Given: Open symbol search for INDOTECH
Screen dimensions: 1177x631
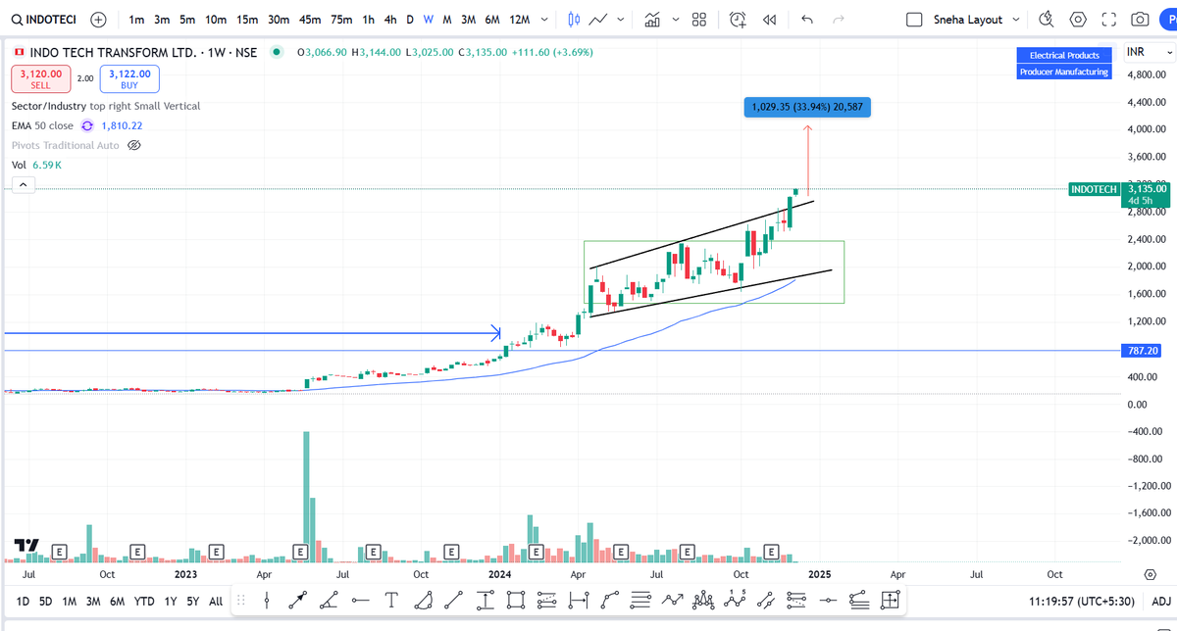Looking at the screenshot, I should click(44, 20).
